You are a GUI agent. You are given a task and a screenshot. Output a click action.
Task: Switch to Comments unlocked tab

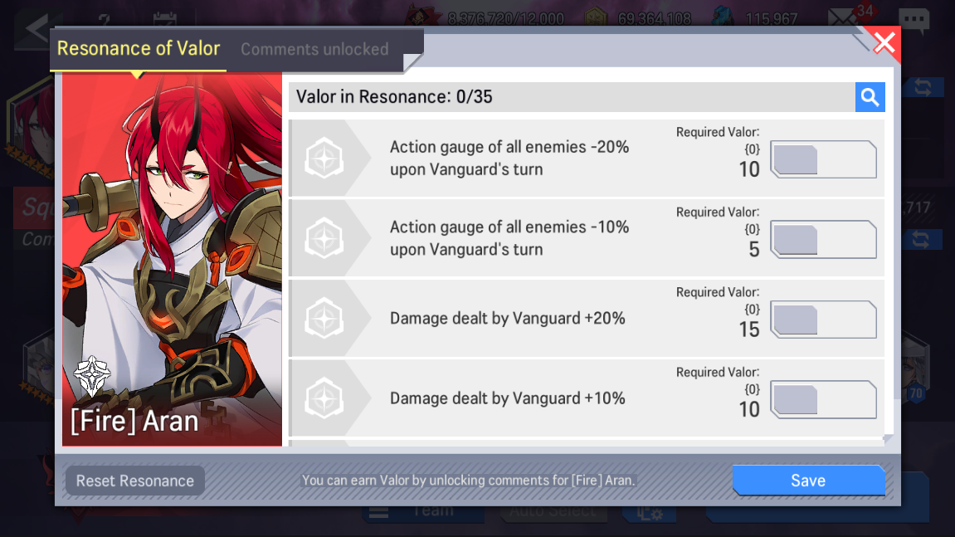pos(314,49)
